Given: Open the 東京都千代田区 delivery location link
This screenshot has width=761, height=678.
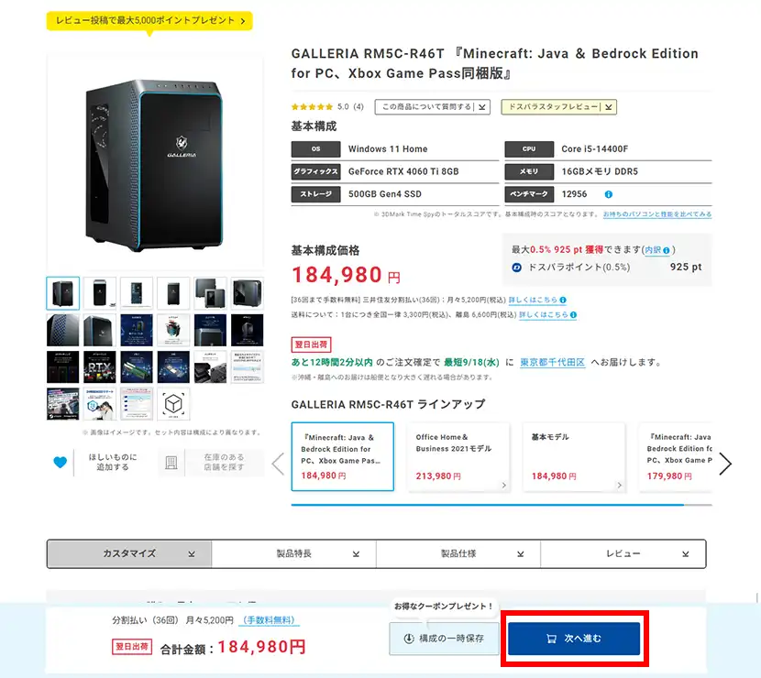Looking at the screenshot, I should point(552,362).
